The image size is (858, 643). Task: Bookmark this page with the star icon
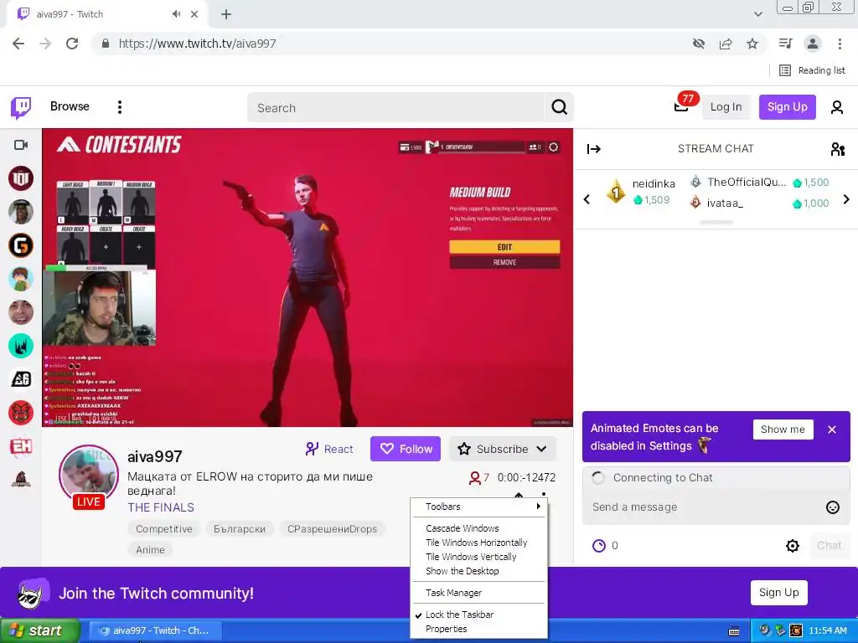pos(752,44)
